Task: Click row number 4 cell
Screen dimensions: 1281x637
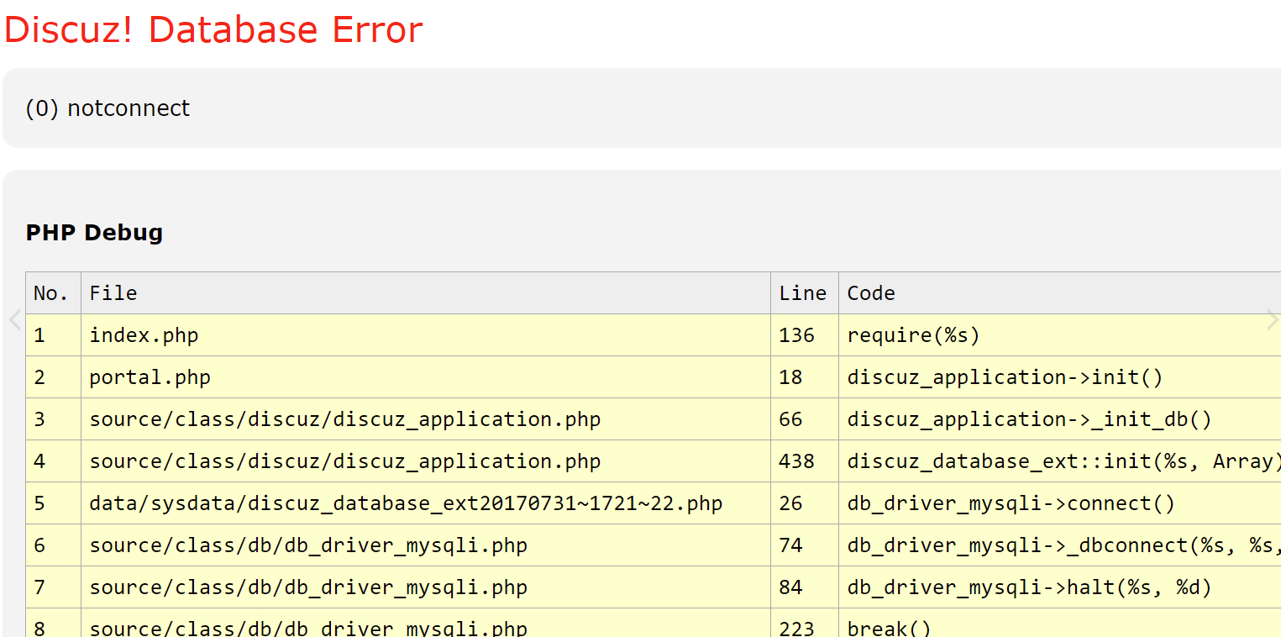Action: point(54,461)
